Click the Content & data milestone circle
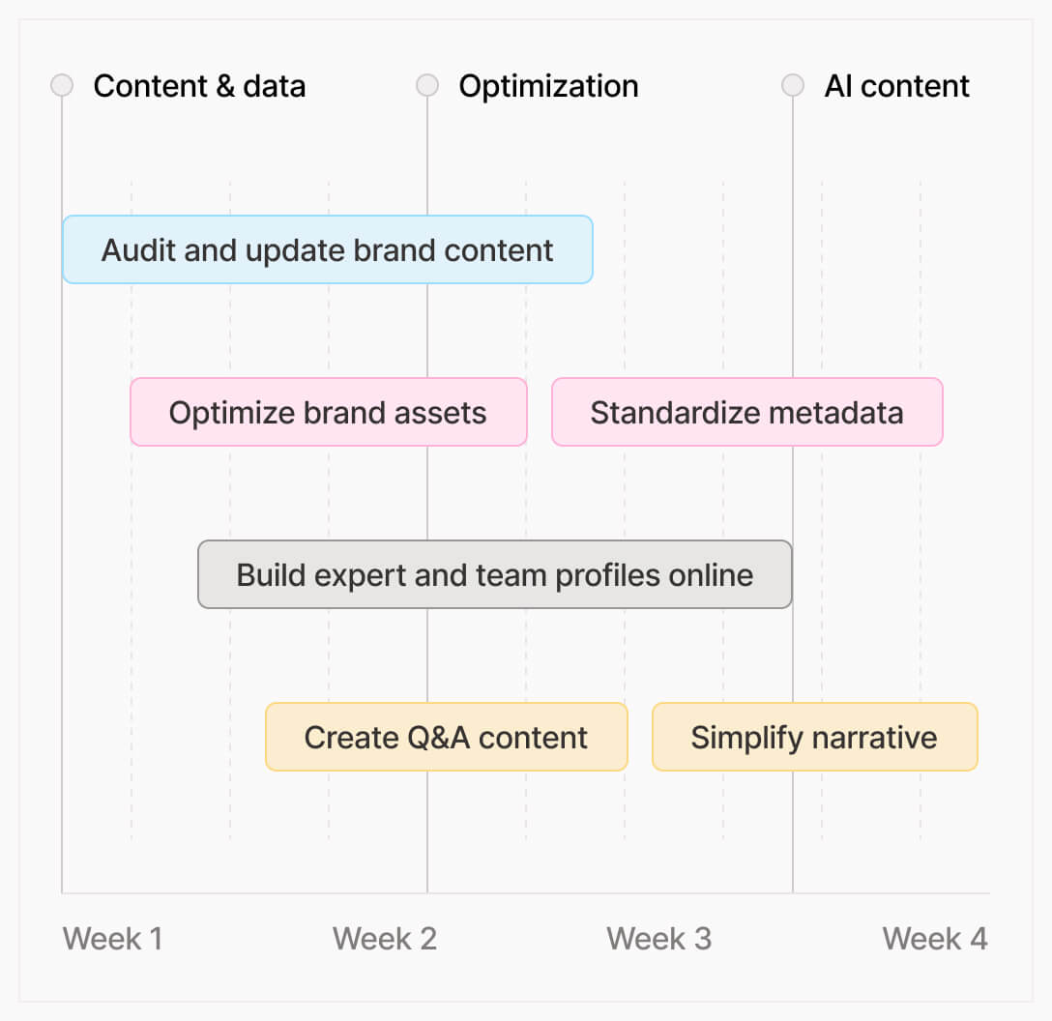 point(62,86)
